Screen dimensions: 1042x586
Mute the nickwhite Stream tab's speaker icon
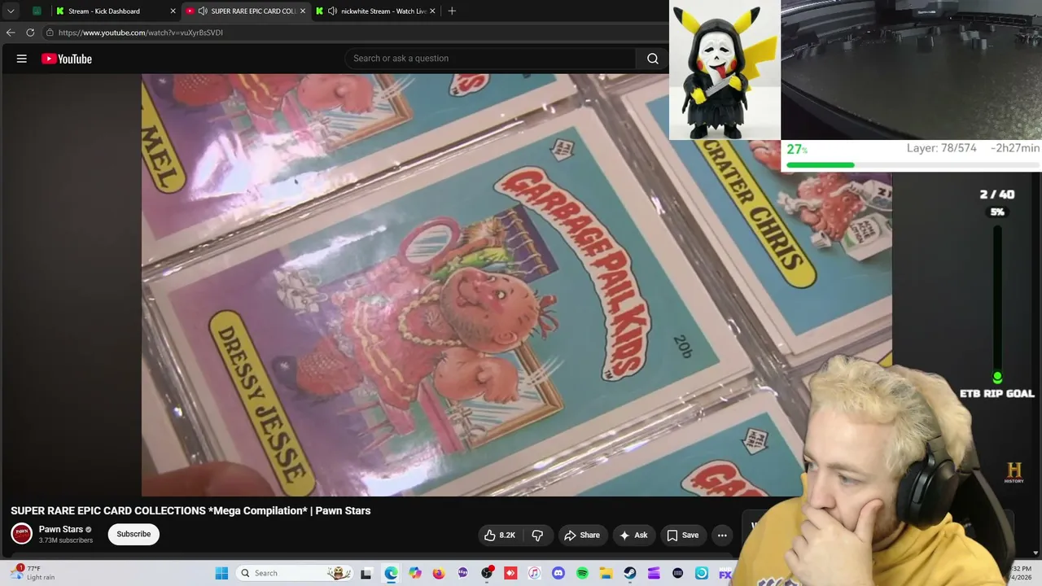click(332, 11)
